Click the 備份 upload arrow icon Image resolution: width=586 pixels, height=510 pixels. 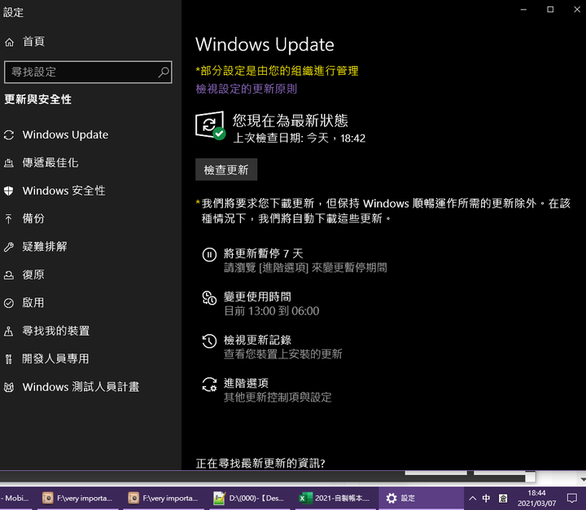(9, 219)
